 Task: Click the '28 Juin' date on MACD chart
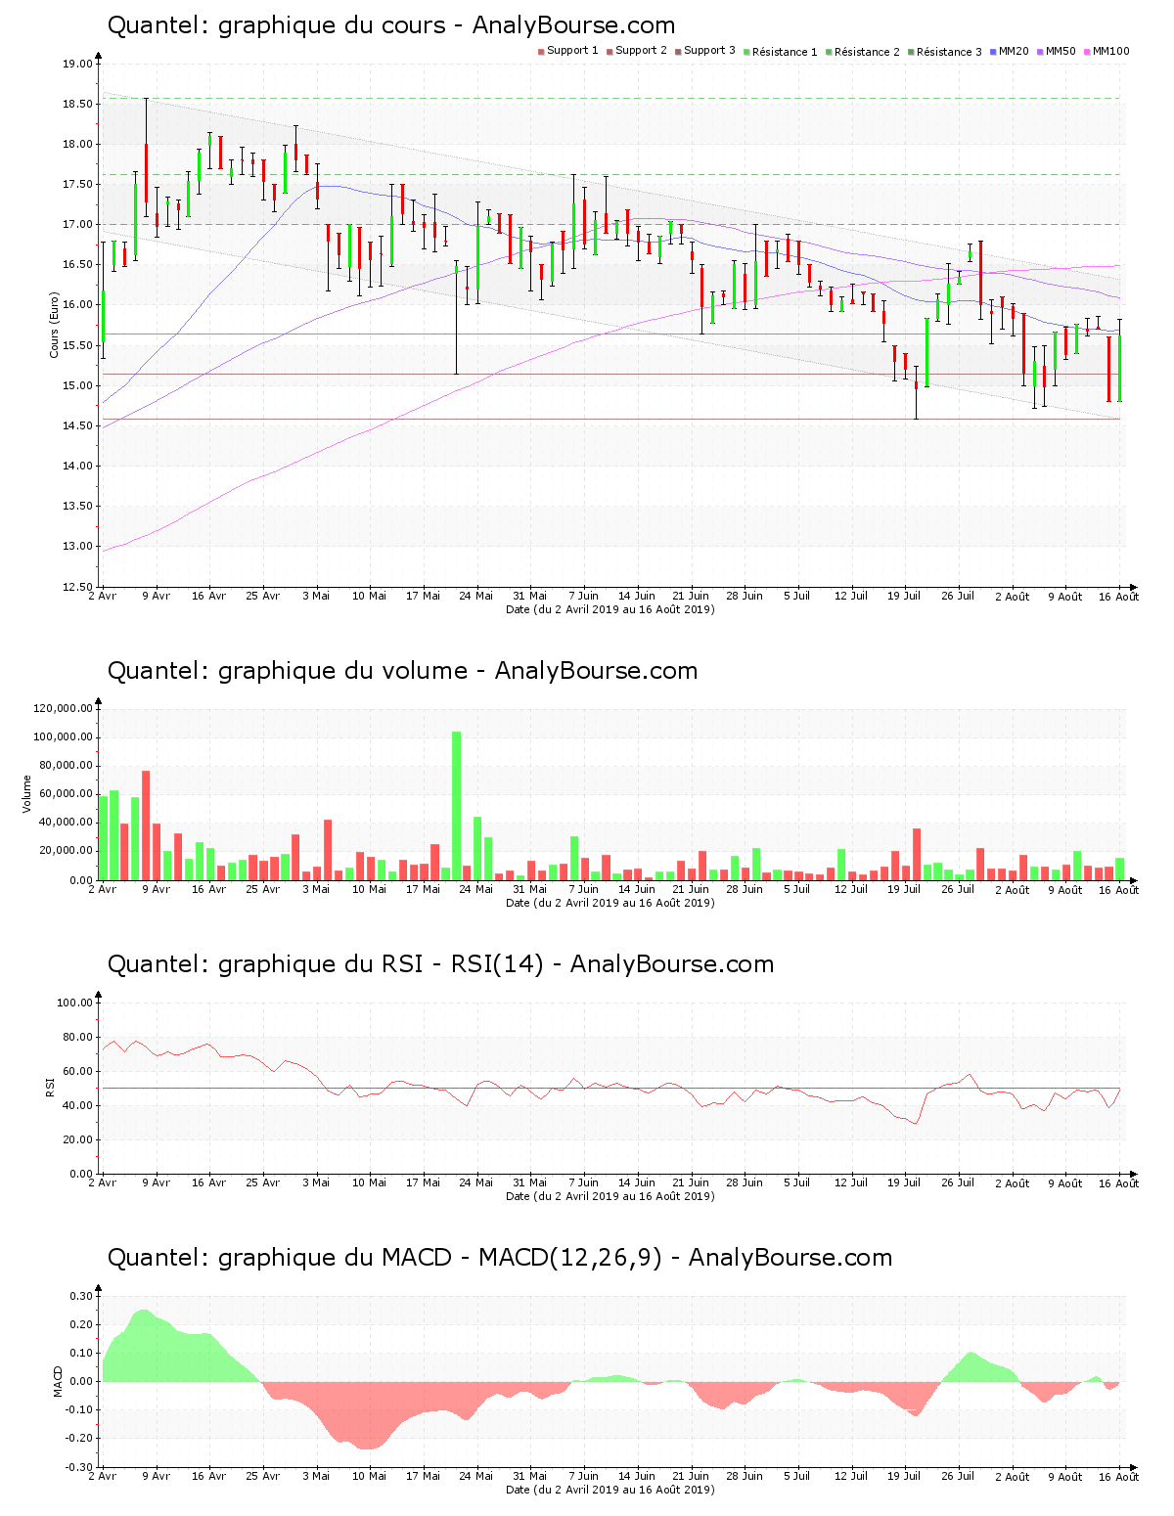[x=745, y=1476]
